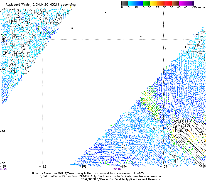Click the title text 'Rapidscat Winds(12.5KM) 20160211 ascending'
Viewport: 206px width, 181px height.
pos(41,5)
